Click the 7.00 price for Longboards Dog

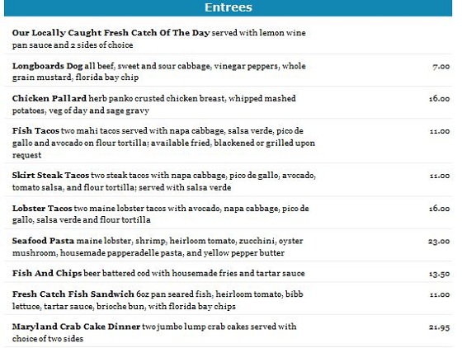click(441, 67)
